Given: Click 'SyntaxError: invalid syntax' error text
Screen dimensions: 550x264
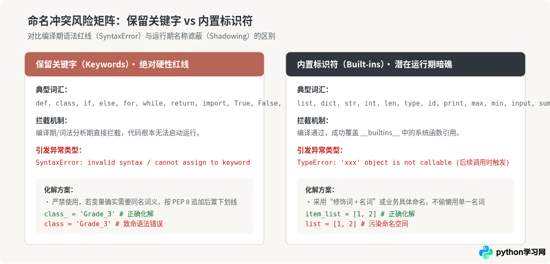Looking at the screenshot, I should [x=143, y=163].
